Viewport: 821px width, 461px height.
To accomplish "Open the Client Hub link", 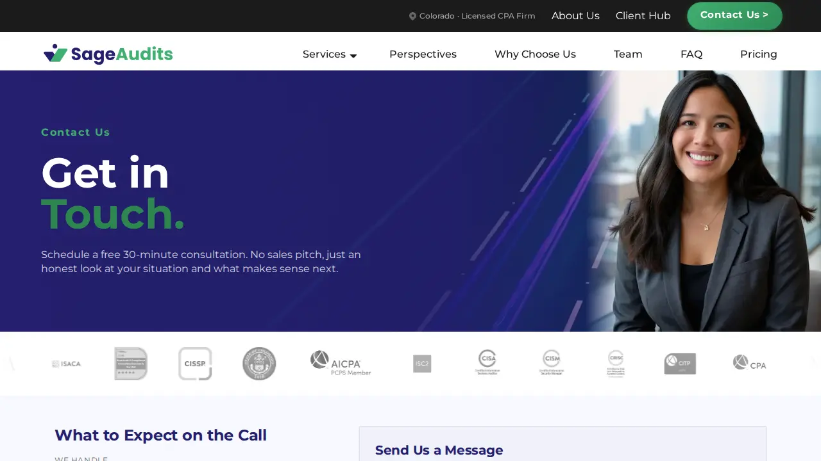I will pos(643,16).
